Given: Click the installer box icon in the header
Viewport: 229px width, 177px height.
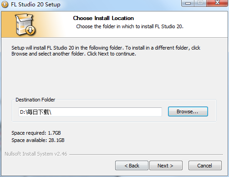Looking at the screenshot, I should [25, 25].
